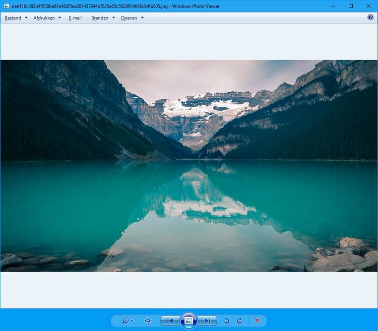Open the Openen menu
The image size is (378, 331).
129,18
